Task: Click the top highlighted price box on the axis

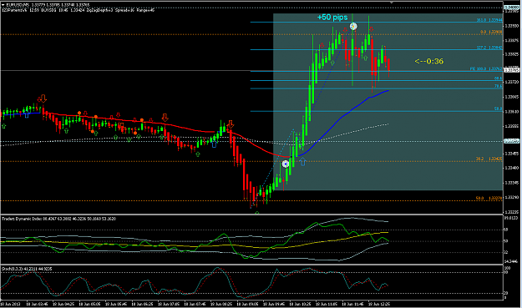Action: (x=512, y=8)
